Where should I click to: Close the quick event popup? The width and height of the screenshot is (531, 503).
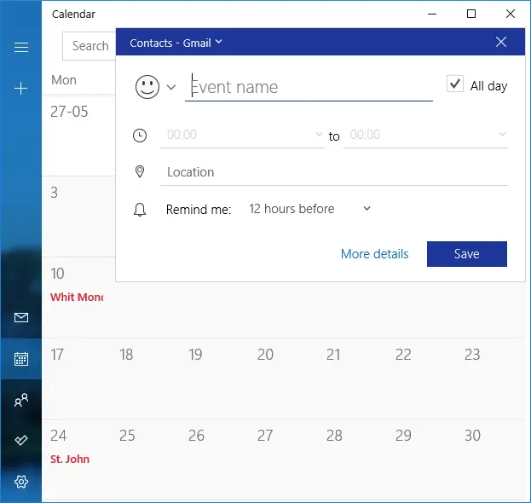tap(501, 42)
